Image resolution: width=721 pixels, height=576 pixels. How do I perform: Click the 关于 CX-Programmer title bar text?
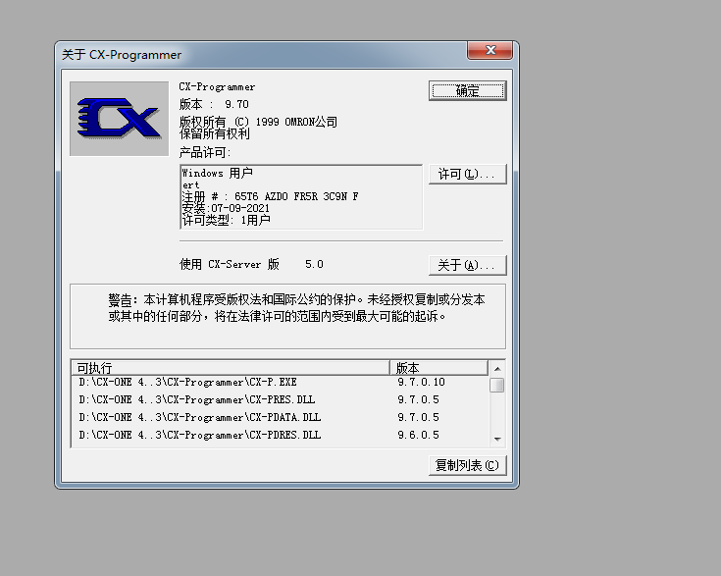coord(122,55)
